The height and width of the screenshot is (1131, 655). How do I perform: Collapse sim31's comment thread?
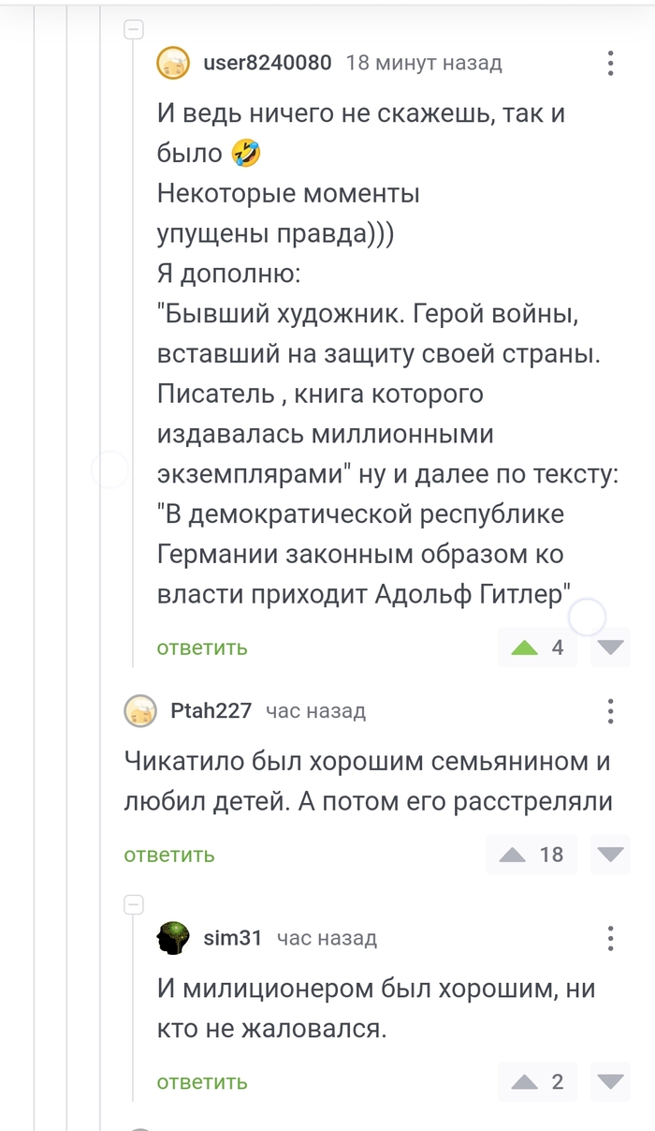(134, 904)
